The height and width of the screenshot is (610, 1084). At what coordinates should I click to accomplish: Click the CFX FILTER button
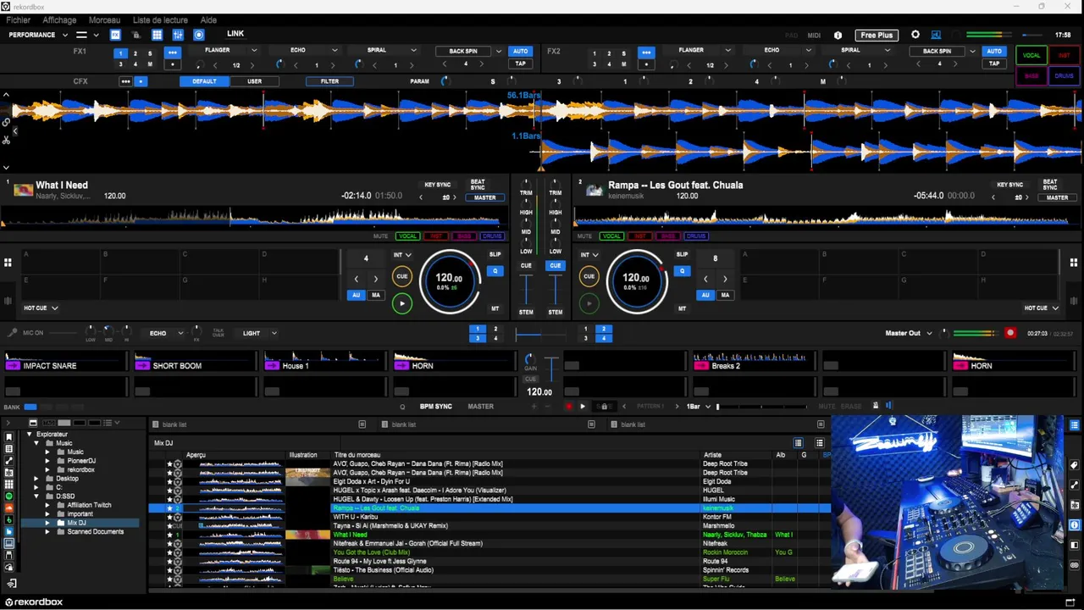tap(329, 81)
